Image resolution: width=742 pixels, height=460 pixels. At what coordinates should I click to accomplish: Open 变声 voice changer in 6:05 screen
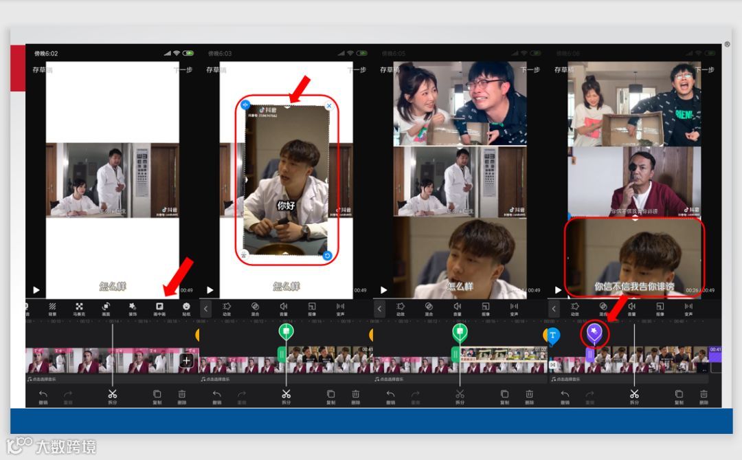pyautogui.click(x=514, y=309)
